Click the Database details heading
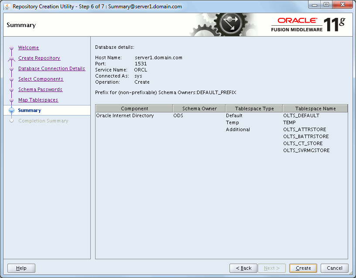This screenshot has width=356, height=278. 115,47
